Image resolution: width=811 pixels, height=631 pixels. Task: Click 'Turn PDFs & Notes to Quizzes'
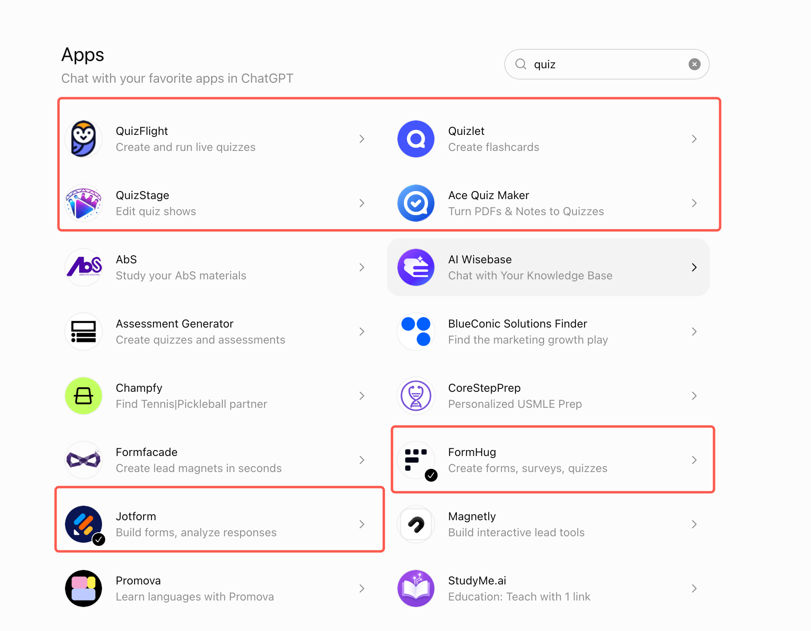point(526,211)
